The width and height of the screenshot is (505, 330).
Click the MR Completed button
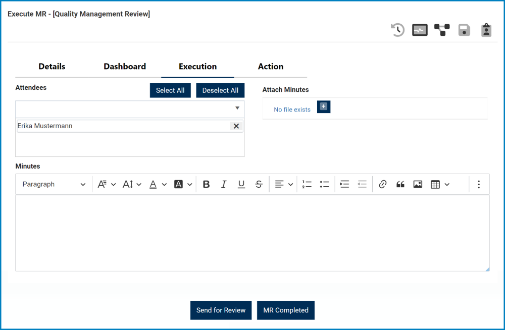point(285,310)
